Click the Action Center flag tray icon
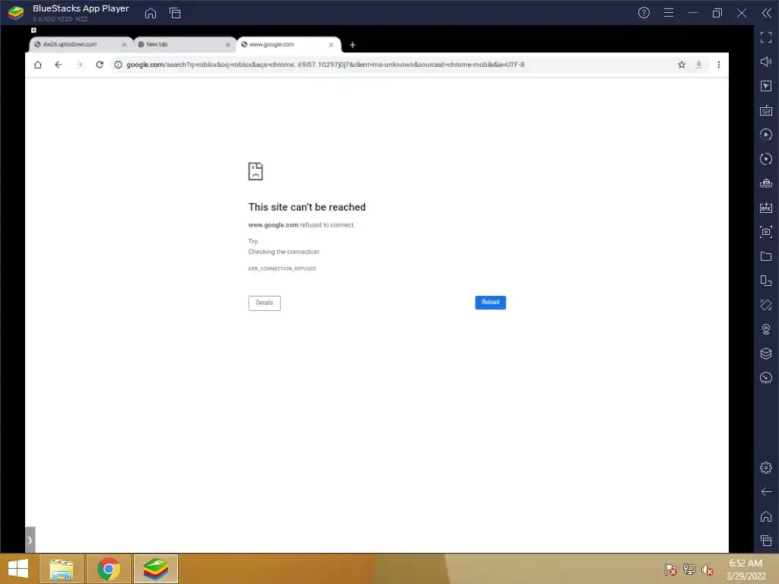The width and height of the screenshot is (779, 584). pyautogui.click(x=671, y=569)
